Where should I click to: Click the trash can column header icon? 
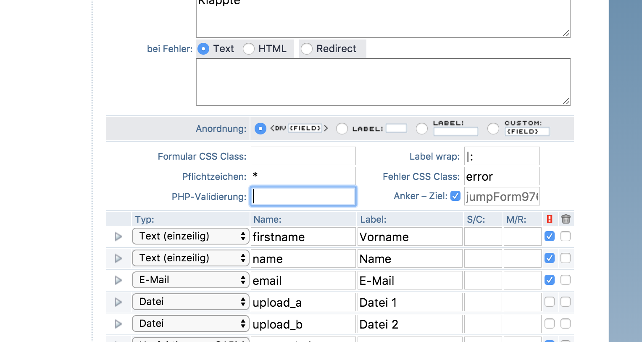click(566, 219)
